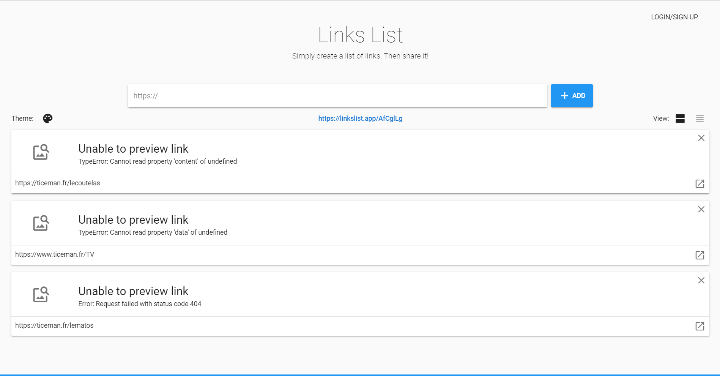The width and height of the screenshot is (720, 376).
Task: Focus the https:// URL input field
Action: (x=337, y=96)
